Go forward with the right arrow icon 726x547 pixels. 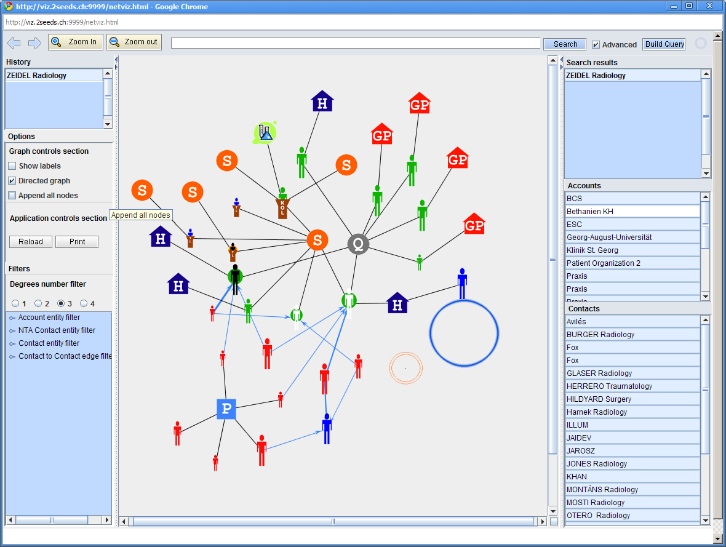click(34, 43)
